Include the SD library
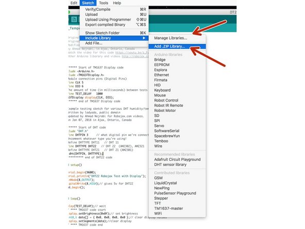 [177, 116]
